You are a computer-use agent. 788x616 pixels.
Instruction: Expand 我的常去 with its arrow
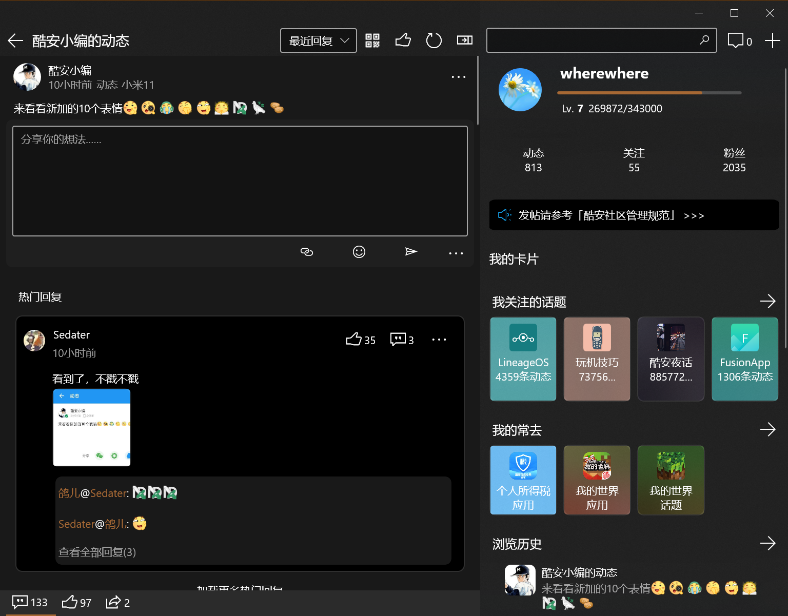767,429
